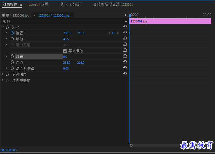Screen dimensions: 215x154
Task: Select the 主要 * 1233001.jpg master clip tab
Action: pyautogui.click(x=15, y=15)
